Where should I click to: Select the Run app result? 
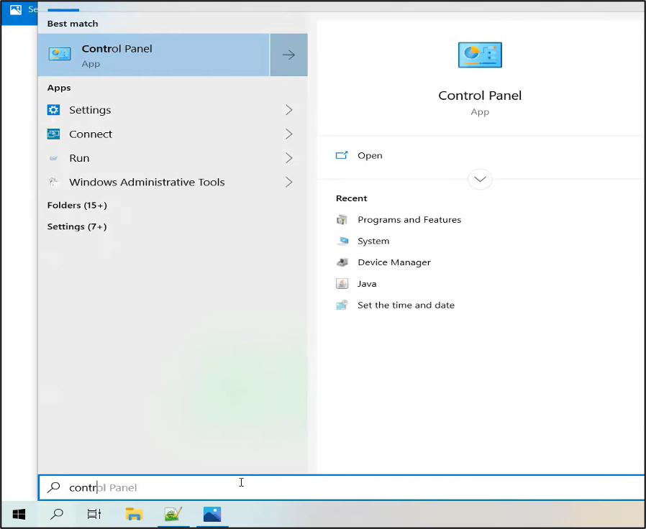pos(79,158)
